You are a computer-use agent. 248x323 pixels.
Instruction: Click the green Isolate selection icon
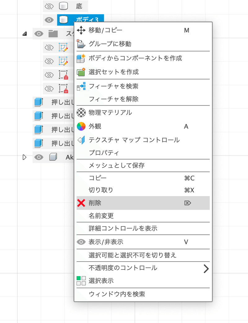[81, 281]
